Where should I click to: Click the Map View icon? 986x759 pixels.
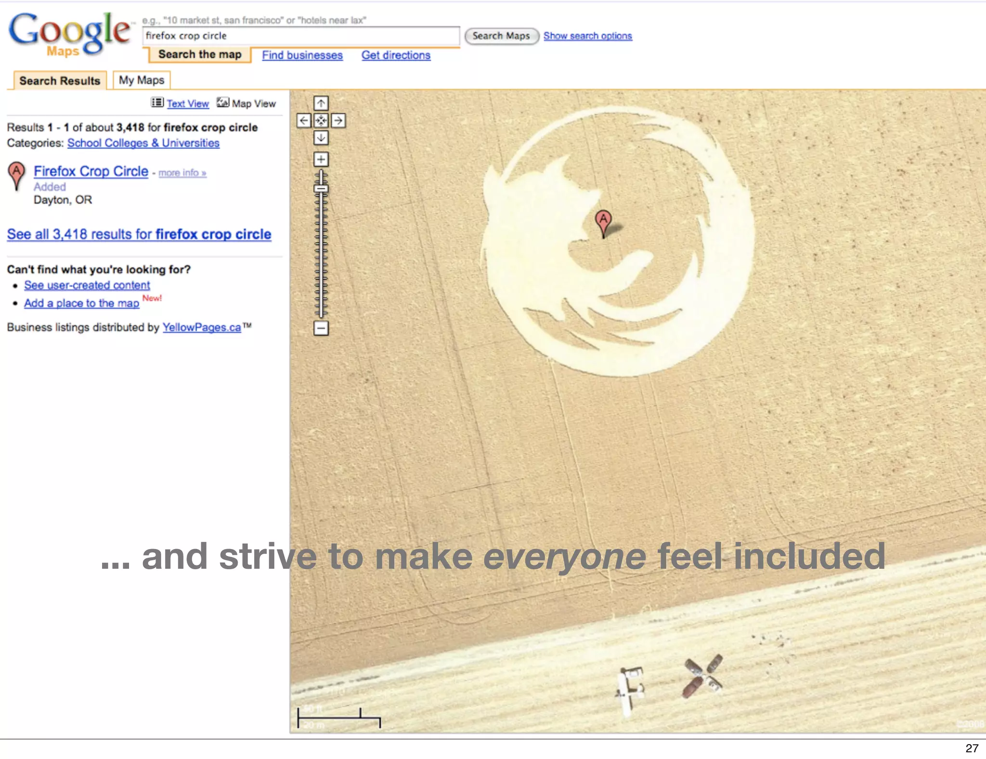pyautogui.click(x=222, y=102)
